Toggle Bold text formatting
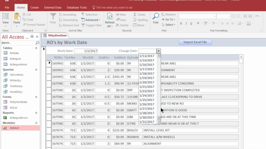The width and height of the screenshot is (266, 149). click(x=181, y=24)
